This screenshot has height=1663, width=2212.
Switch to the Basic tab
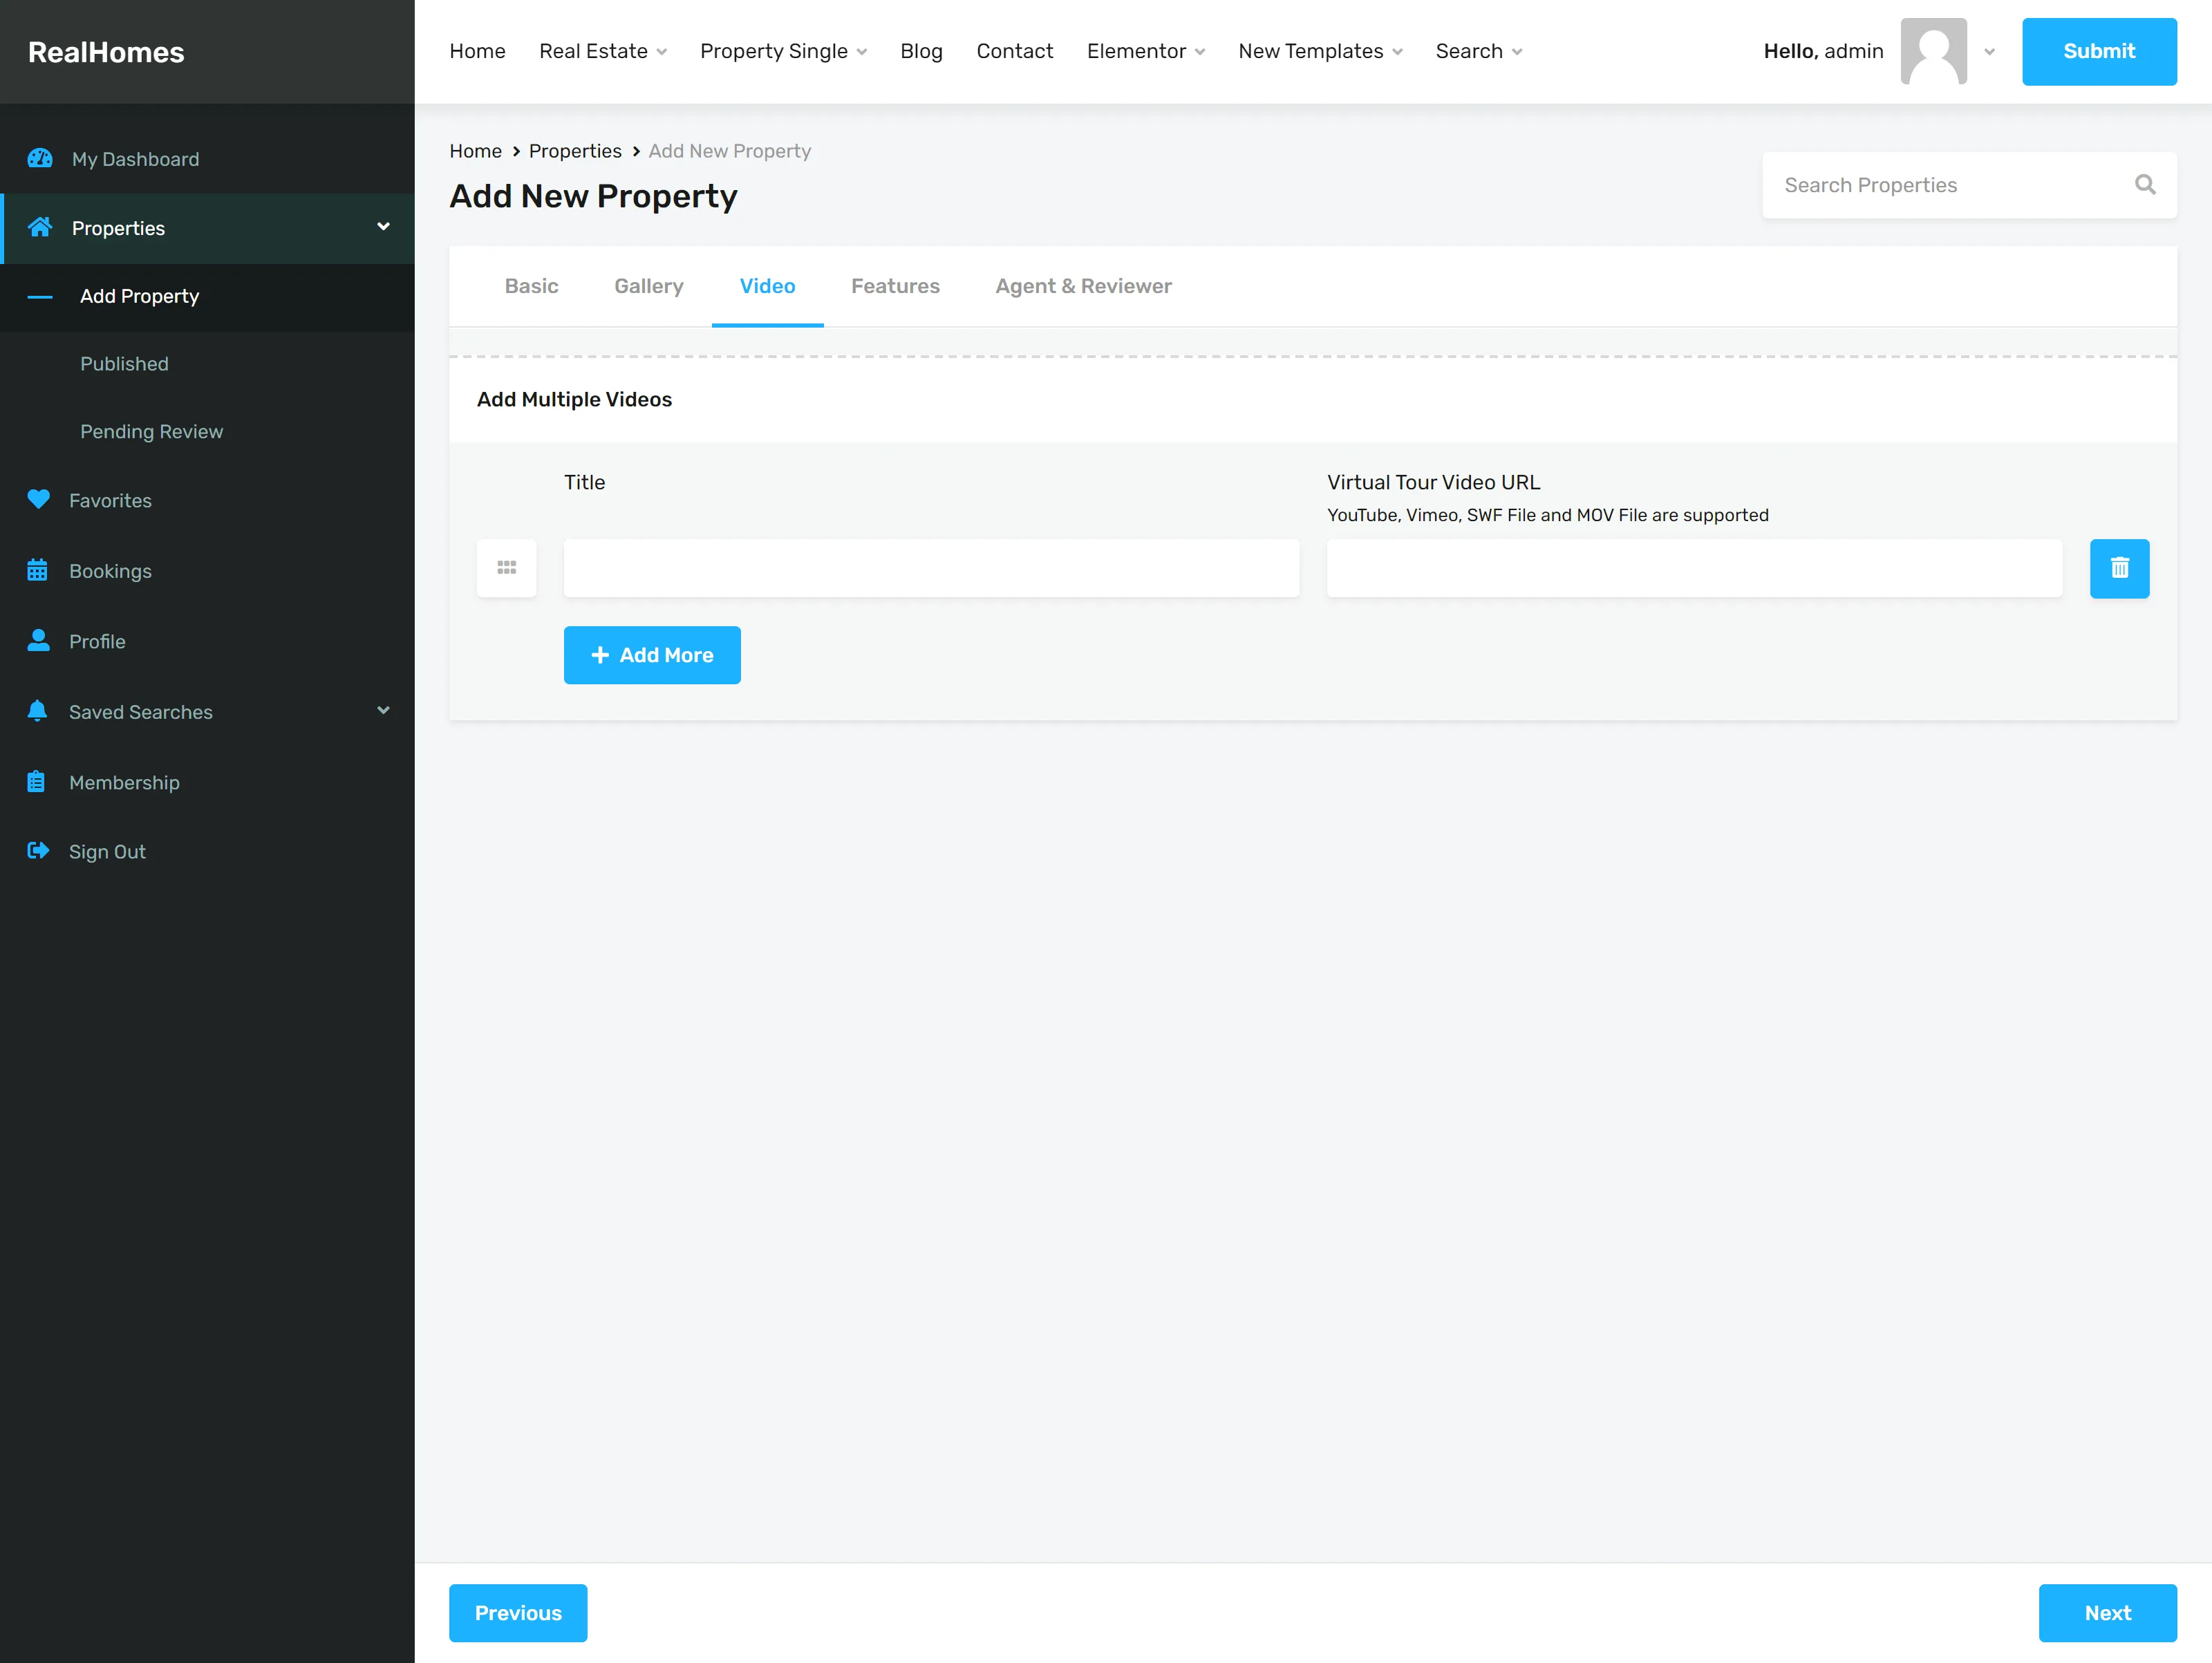coord(532,286)
